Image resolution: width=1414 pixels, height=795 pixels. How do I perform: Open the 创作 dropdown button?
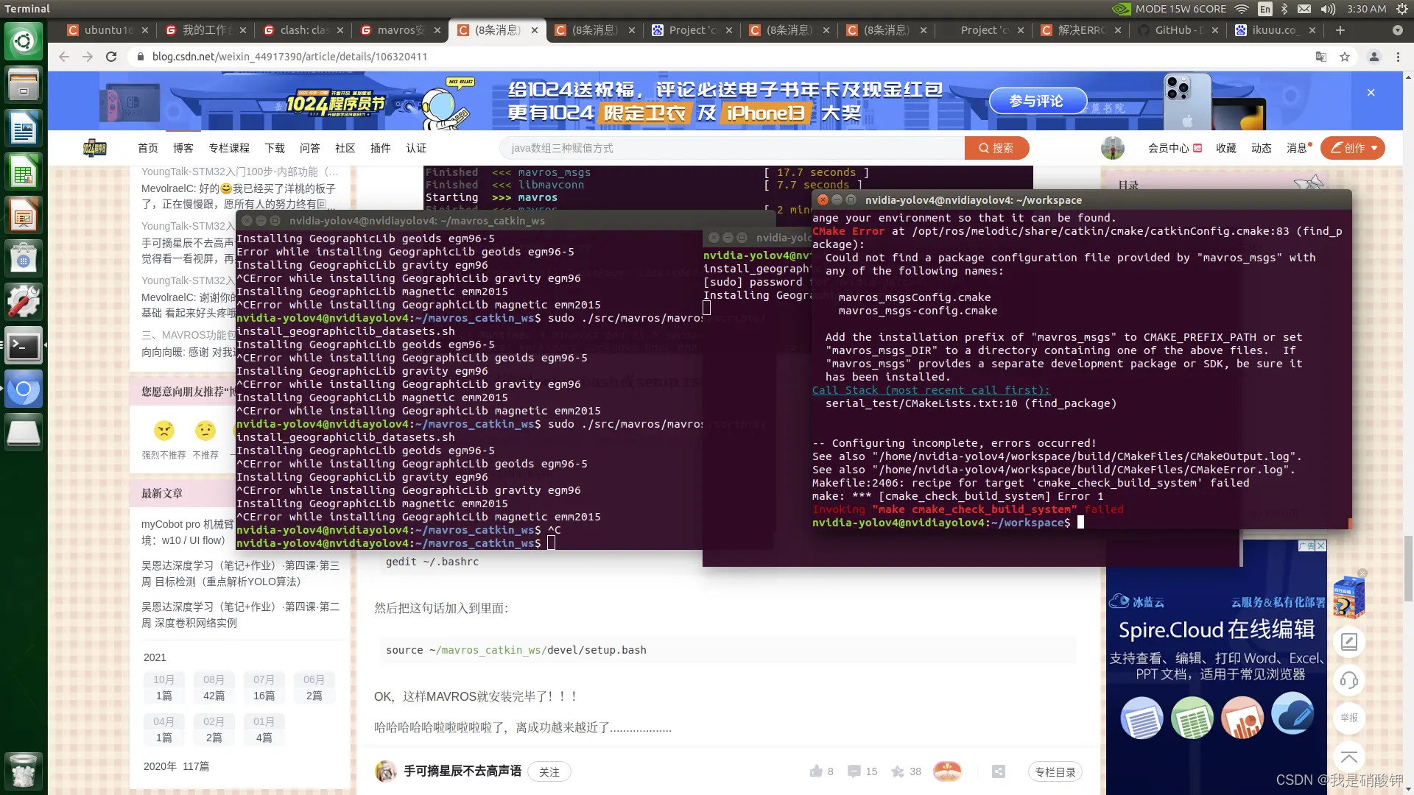1353,148
